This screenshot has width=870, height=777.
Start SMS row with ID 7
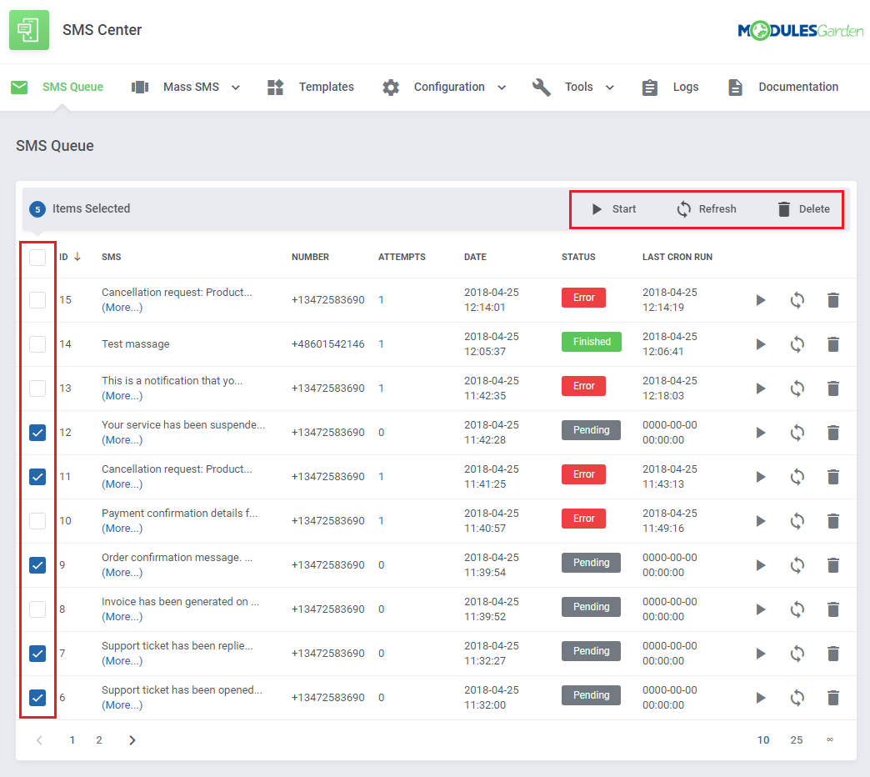[761, 654]
